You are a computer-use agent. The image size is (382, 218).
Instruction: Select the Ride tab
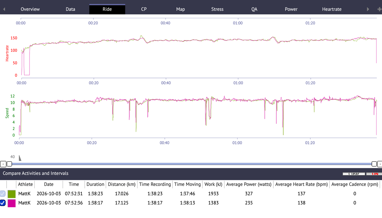pos(107,9)
